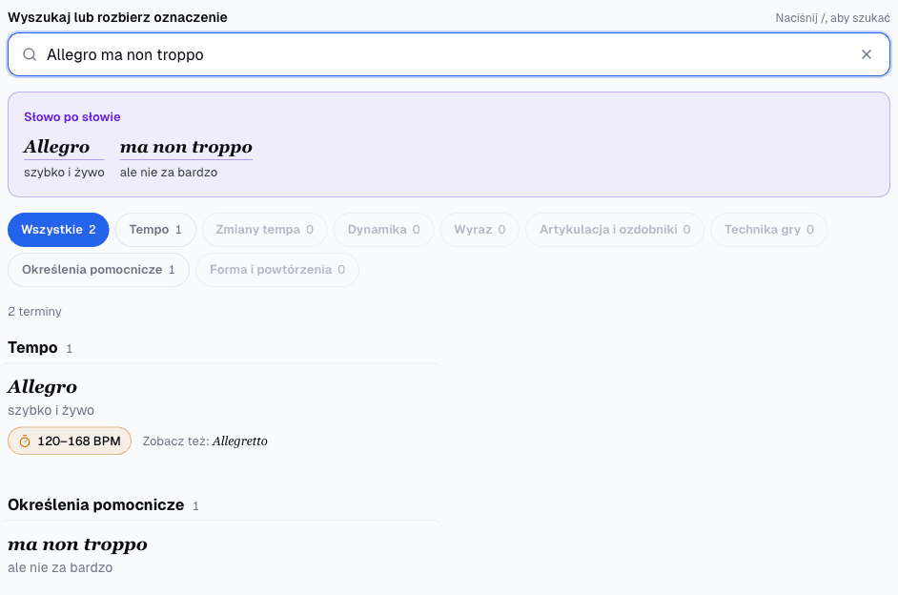The height and width of the screenshot is (595, 898).
Task: Select the Dynamika filter chip
Action: point(384,230)
